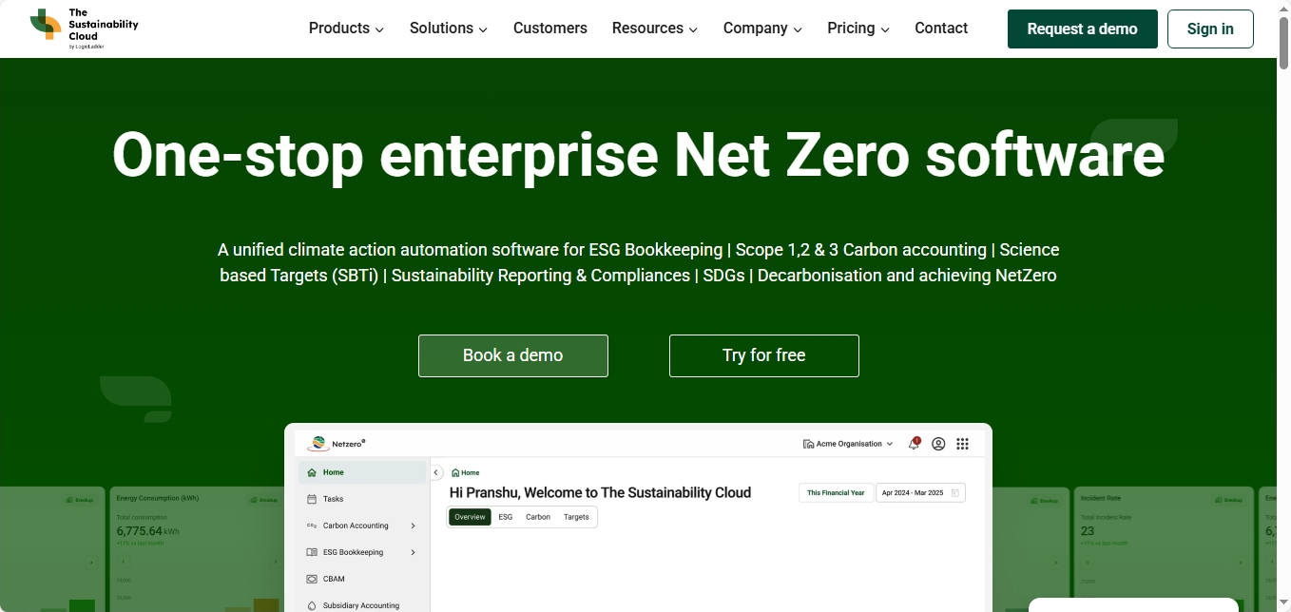Select Home in dashboard sidebar

click(362, 472)
